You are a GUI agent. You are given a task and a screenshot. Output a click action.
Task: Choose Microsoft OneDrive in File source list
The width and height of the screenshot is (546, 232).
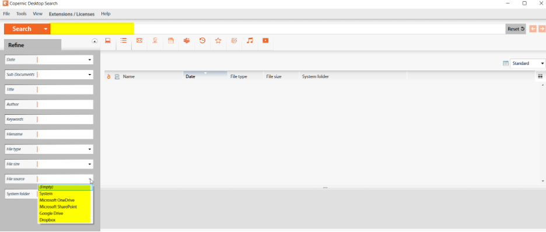tap(65, 201)
